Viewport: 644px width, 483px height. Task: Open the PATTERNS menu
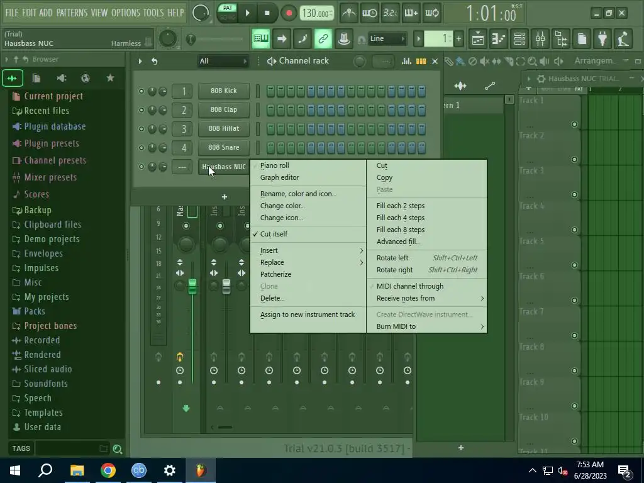(x=72, y=13)
